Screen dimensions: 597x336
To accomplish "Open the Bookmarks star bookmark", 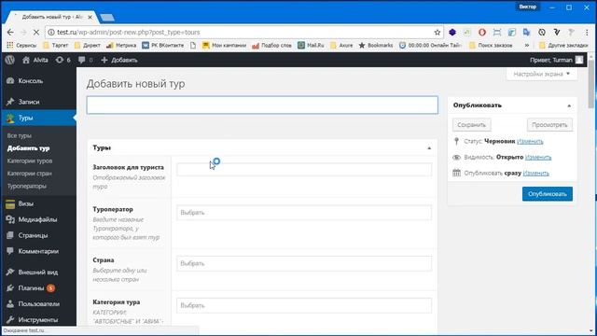I will point(376,46).
